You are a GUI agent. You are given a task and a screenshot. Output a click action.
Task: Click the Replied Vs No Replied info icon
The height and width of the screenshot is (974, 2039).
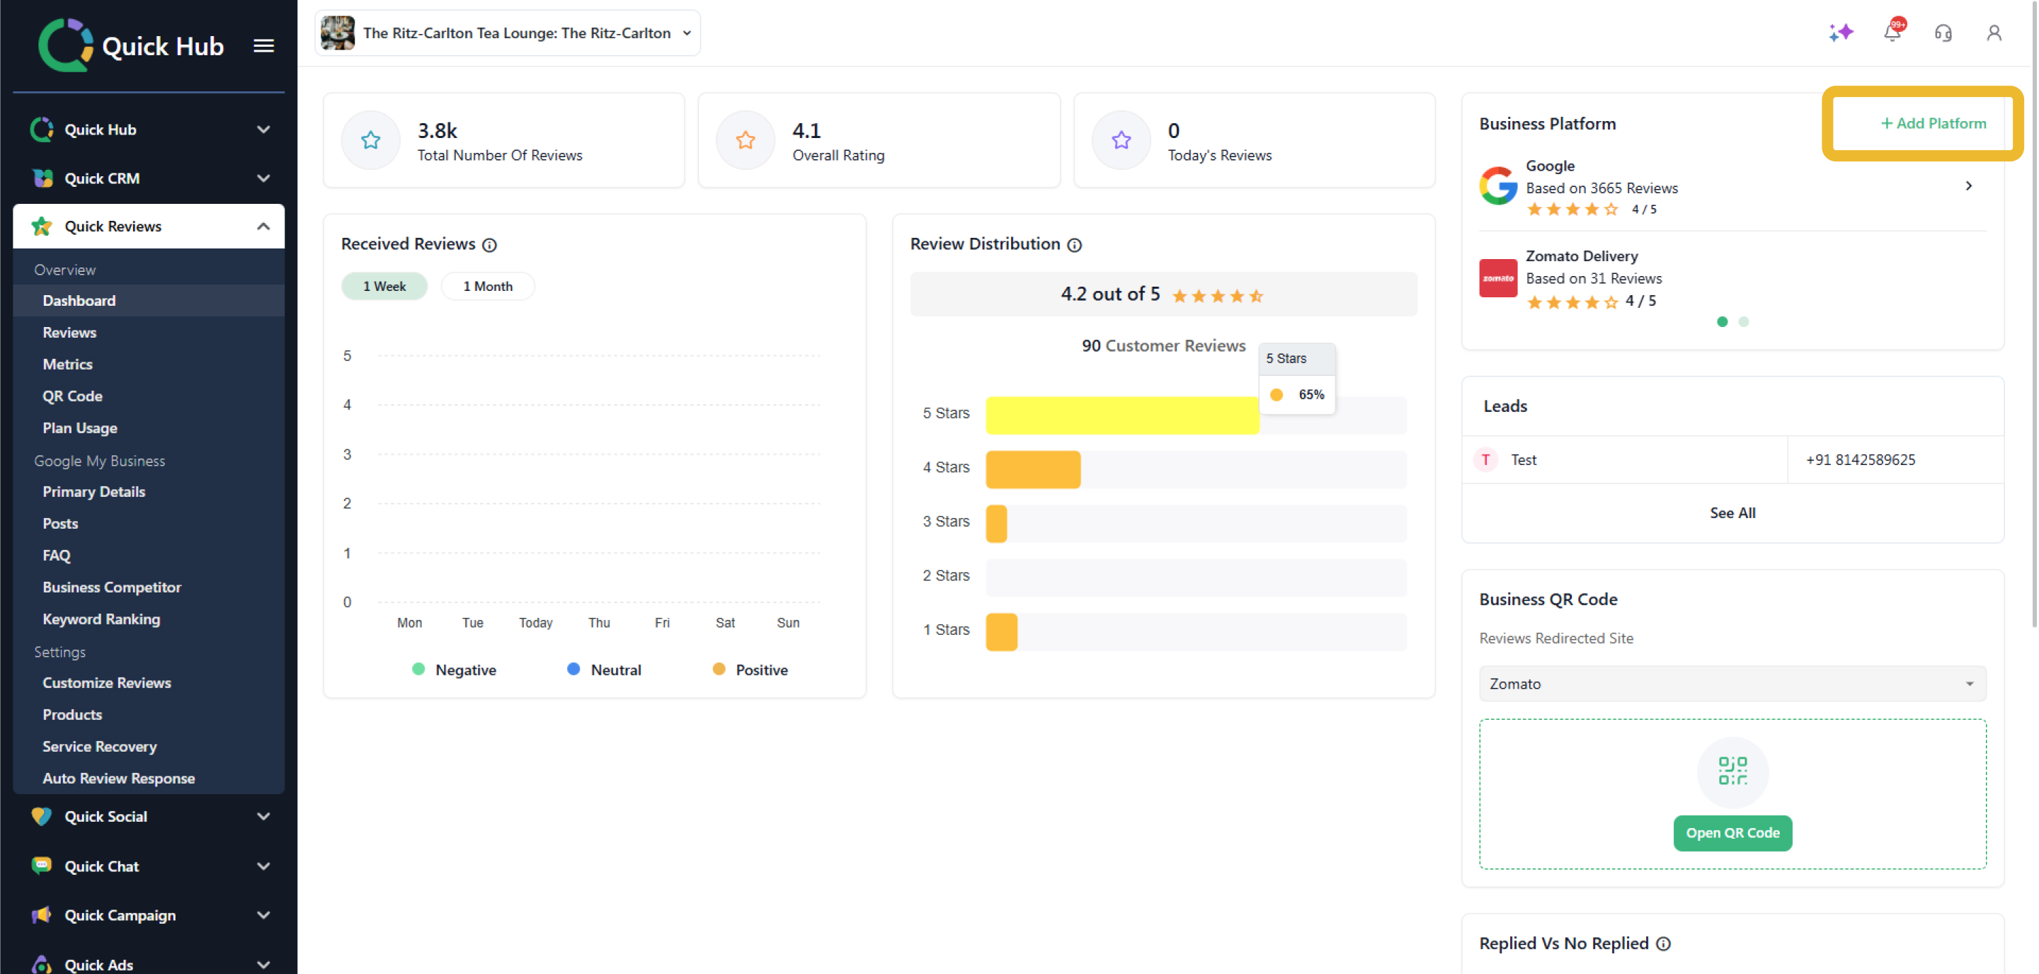click(1663, 943)
